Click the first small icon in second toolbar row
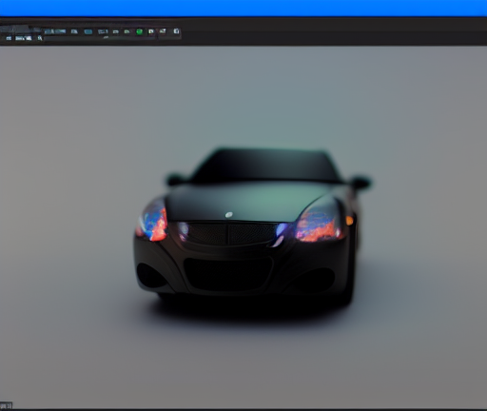The image size is (487, 411). click(x=9, y=38)
